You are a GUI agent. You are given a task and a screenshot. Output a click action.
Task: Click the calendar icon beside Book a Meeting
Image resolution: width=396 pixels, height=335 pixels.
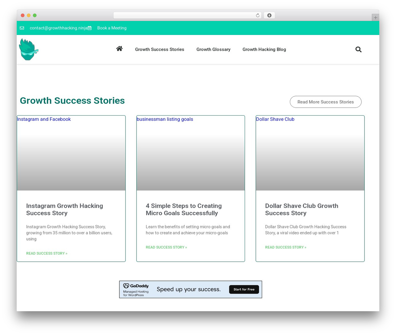89,28
